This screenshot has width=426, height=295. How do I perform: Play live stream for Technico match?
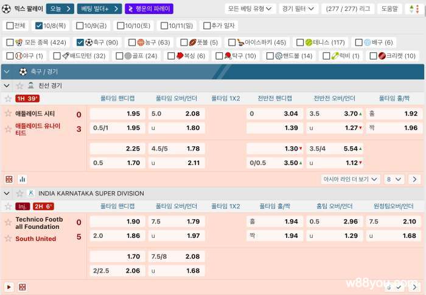tap(9, 287)
